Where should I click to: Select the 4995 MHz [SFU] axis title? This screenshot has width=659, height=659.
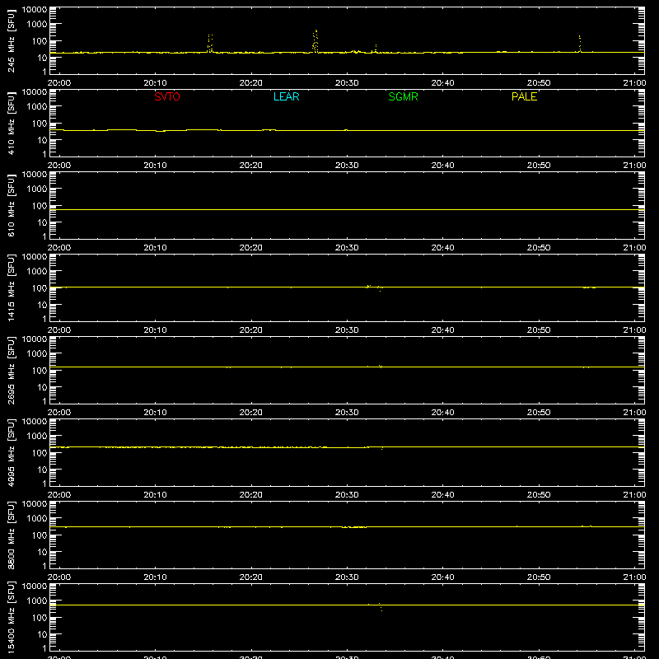pos(11,452)
